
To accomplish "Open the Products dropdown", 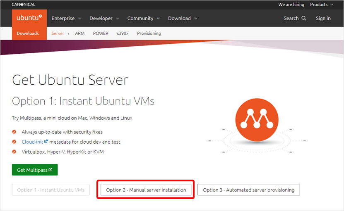I will (x=321, y=5).
